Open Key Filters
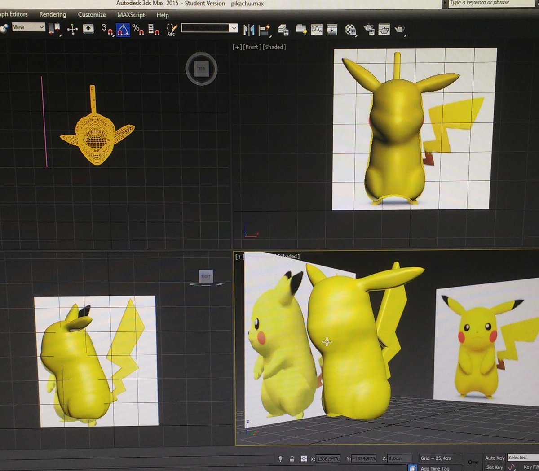539x471 pixels. tap(531, 467)
